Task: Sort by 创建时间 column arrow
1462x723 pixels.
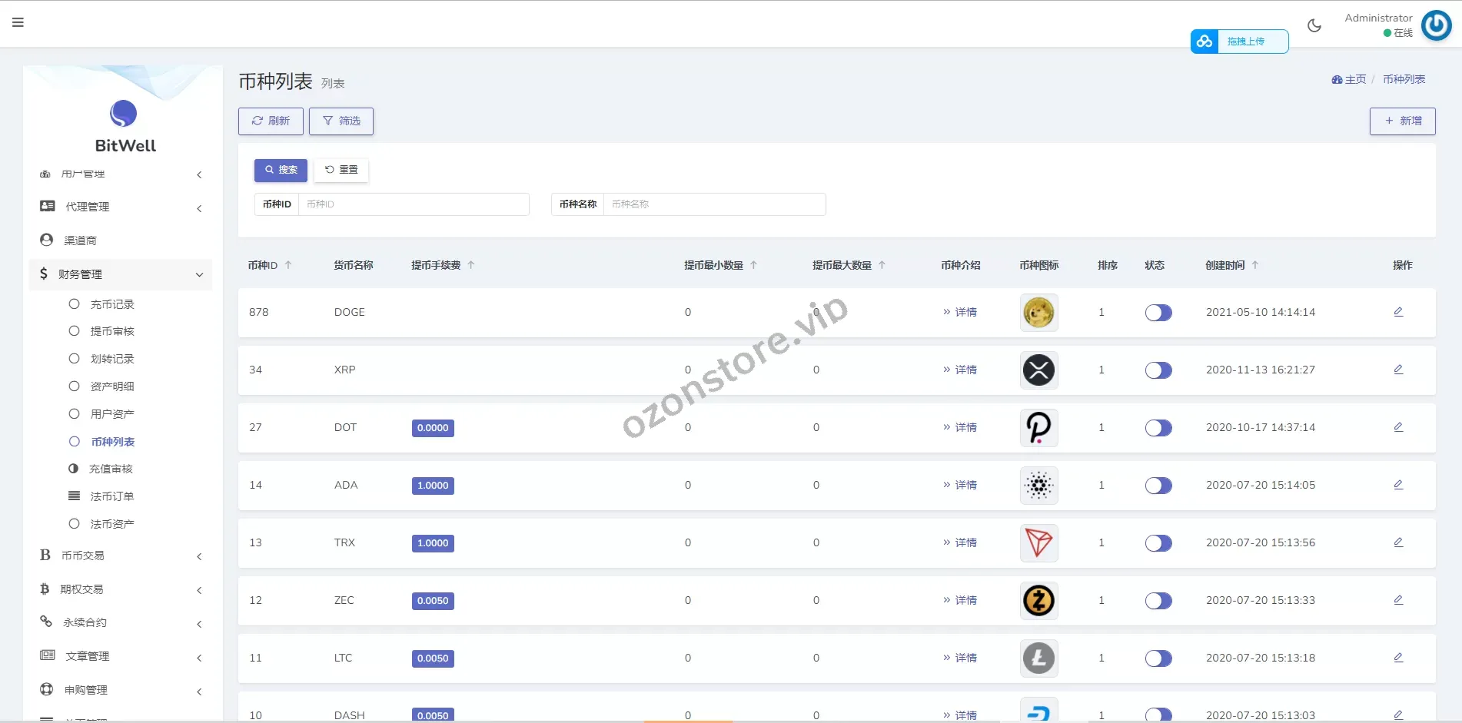Action: 1255,265
